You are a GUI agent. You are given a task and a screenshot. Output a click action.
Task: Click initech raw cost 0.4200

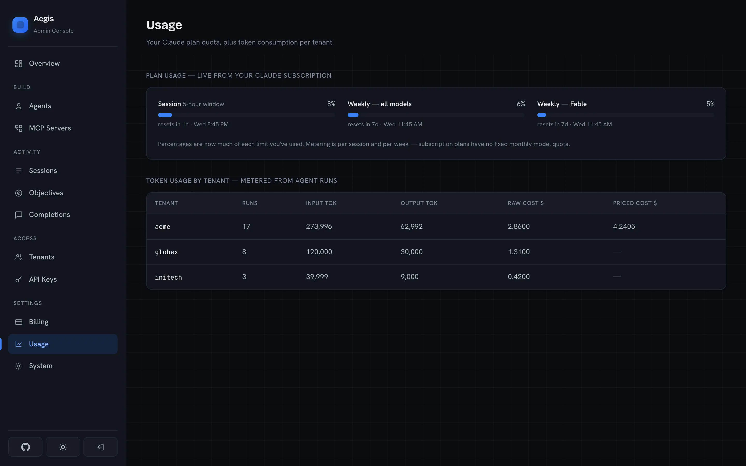pos(519,277)
